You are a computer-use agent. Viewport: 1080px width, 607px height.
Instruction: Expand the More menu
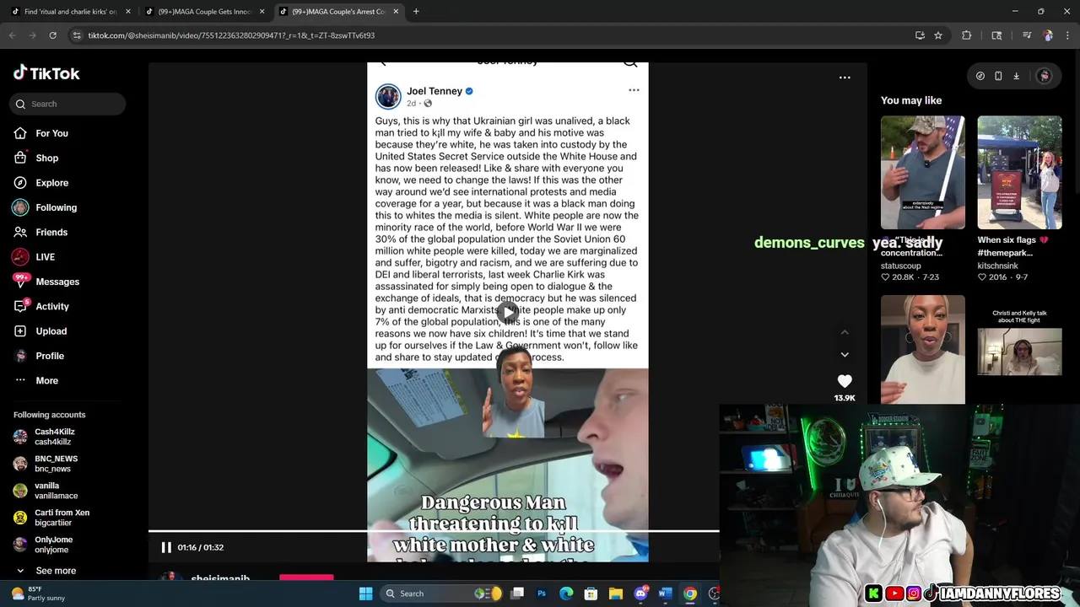click(46, 380)
